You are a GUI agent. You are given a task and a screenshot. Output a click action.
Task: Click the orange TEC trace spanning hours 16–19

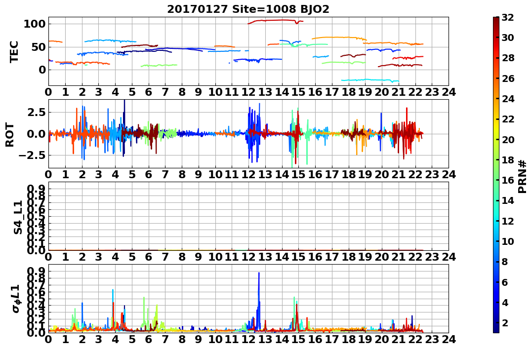point(339,38)
